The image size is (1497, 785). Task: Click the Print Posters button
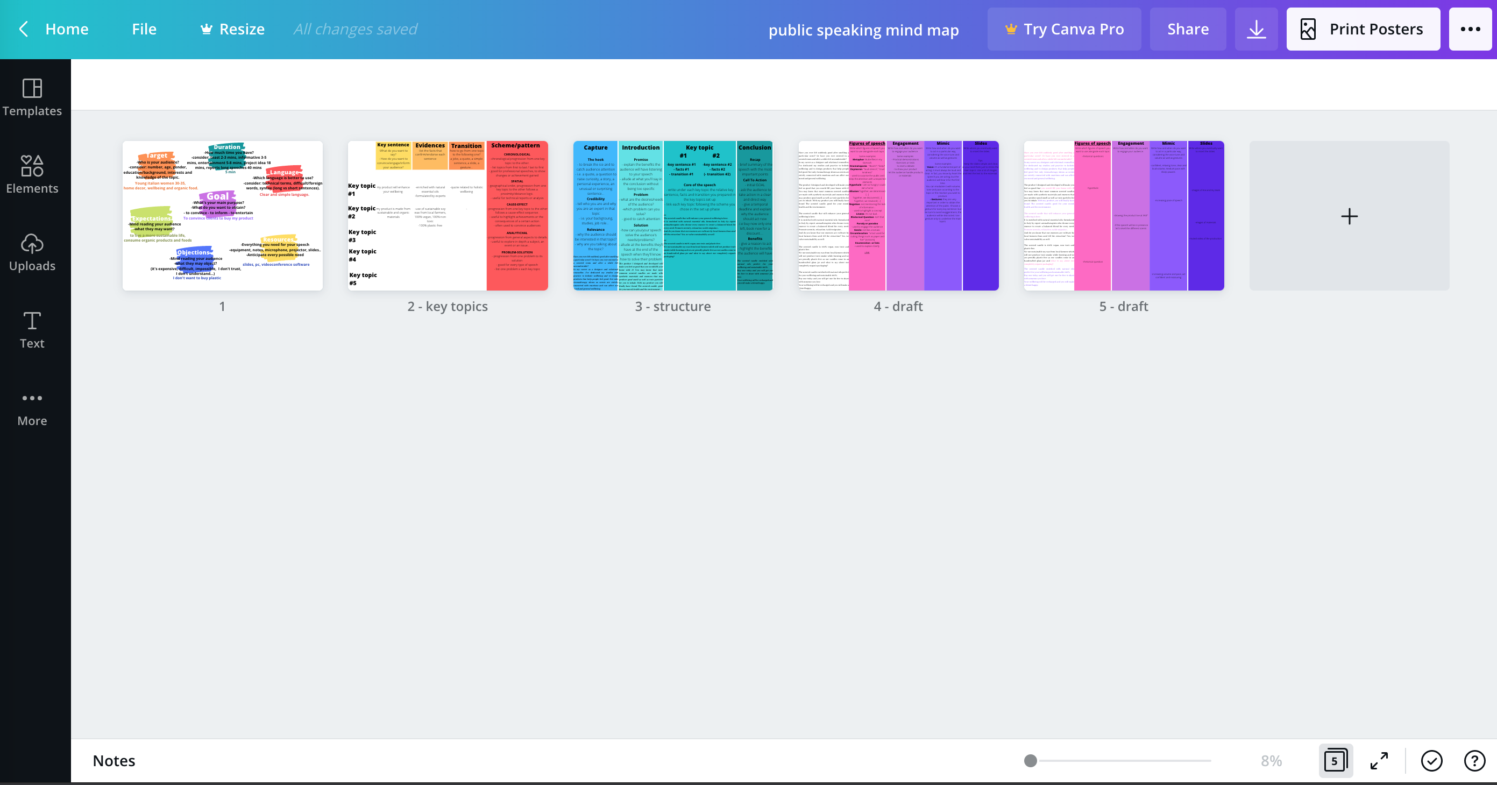click(1363, 29)
